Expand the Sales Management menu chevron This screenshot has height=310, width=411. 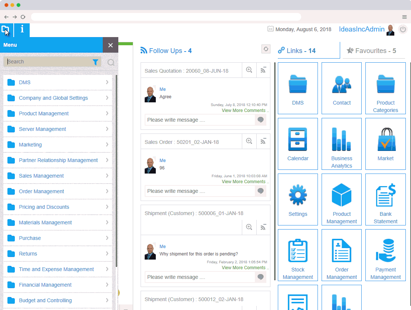click(107, 176)
